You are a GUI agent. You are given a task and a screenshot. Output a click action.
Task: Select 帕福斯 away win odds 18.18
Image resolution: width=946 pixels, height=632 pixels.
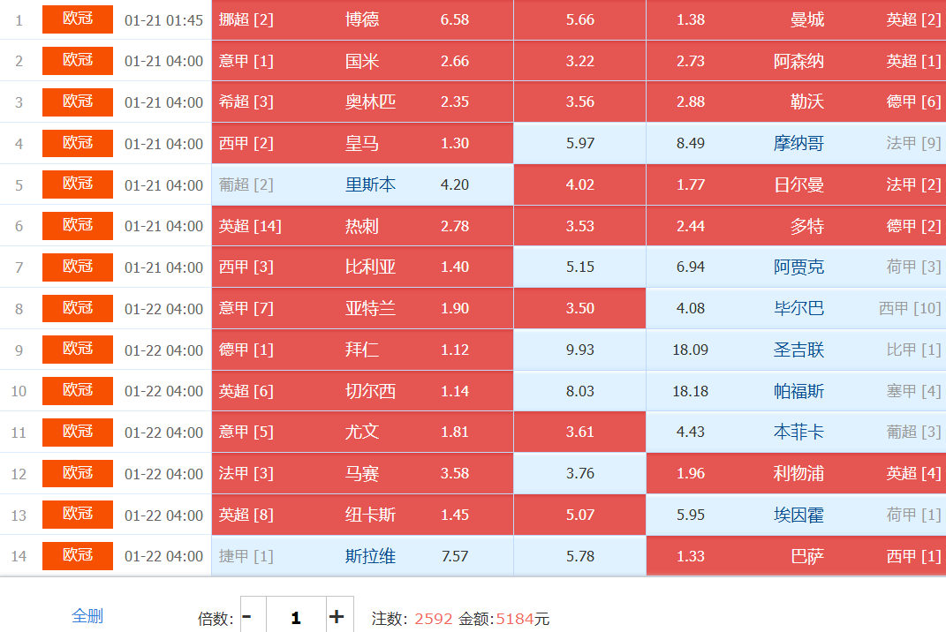[x=691, y=391]
